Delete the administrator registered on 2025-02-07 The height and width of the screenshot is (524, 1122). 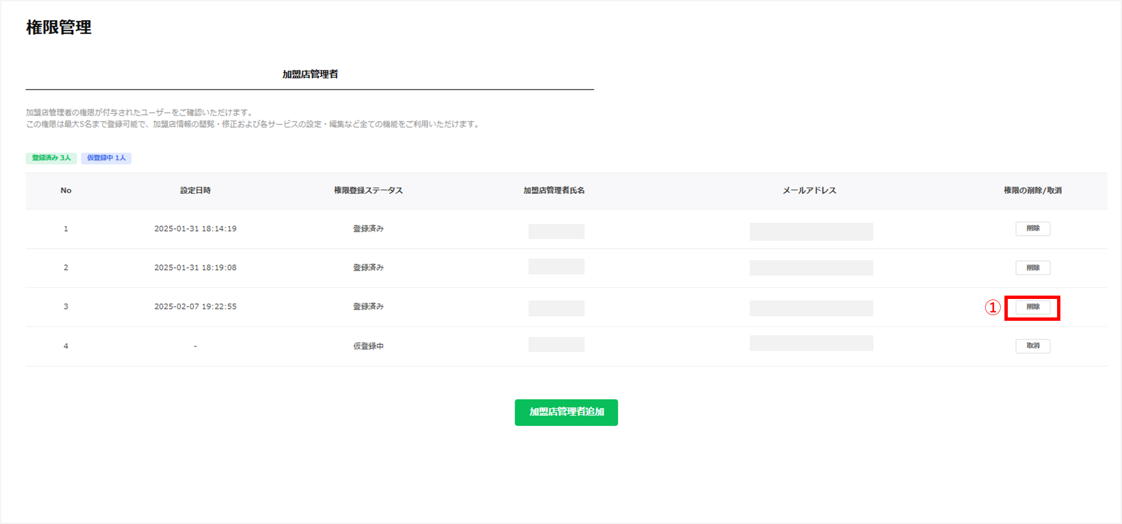(1032, 307)
